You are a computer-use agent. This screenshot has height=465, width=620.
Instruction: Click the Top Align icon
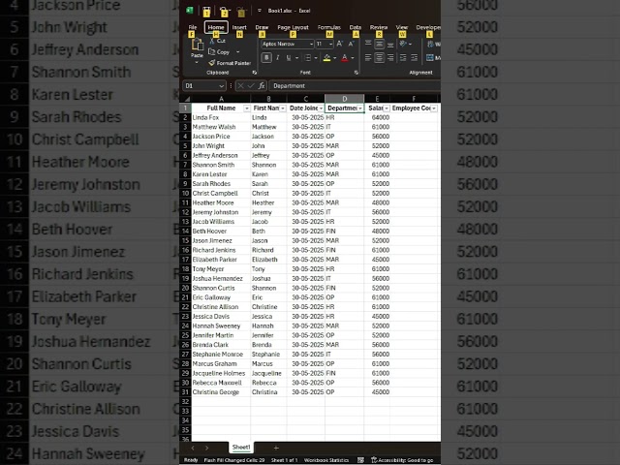tap(368, 44)
